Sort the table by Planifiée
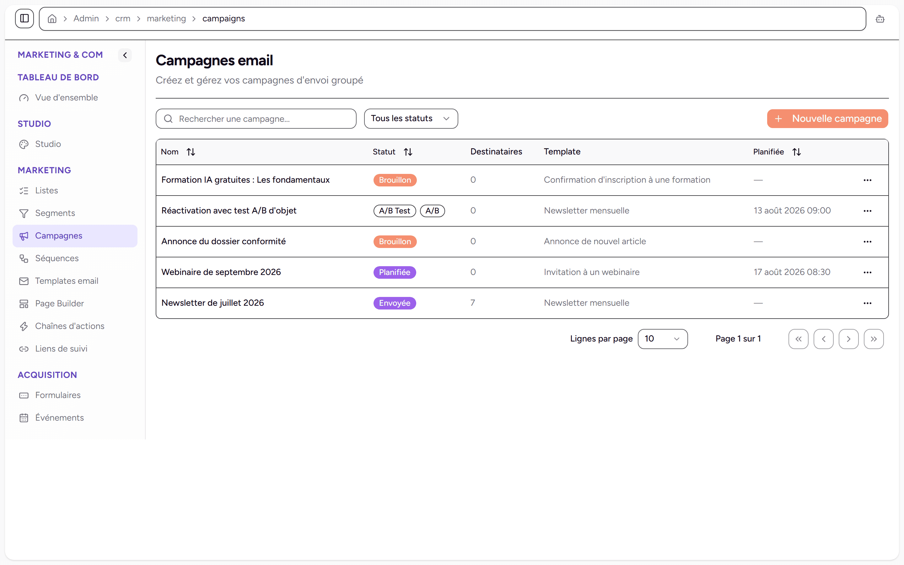 pos(777,152)
